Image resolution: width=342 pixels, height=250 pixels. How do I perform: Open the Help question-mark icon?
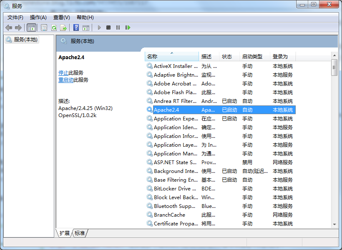click(76, 27)
